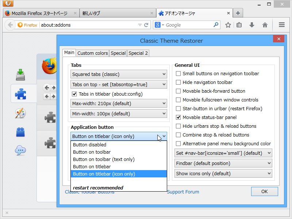This screenshot has height=219, width=292.
Task: Switch to the 新しいタブ tab
Action: (118, 13)
